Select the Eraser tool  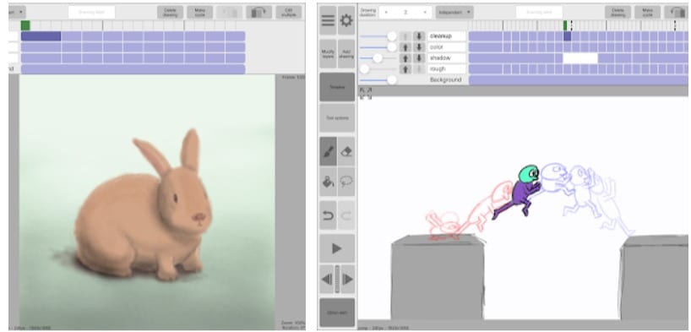tap(346, 152)
